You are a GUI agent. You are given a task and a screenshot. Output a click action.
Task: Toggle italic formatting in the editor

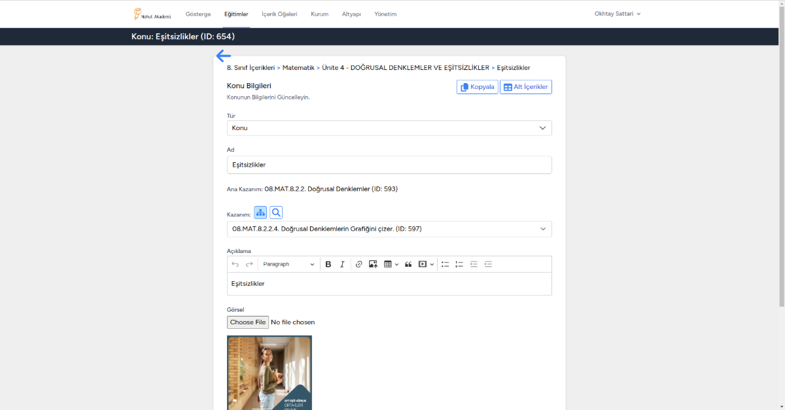(342, 264)
